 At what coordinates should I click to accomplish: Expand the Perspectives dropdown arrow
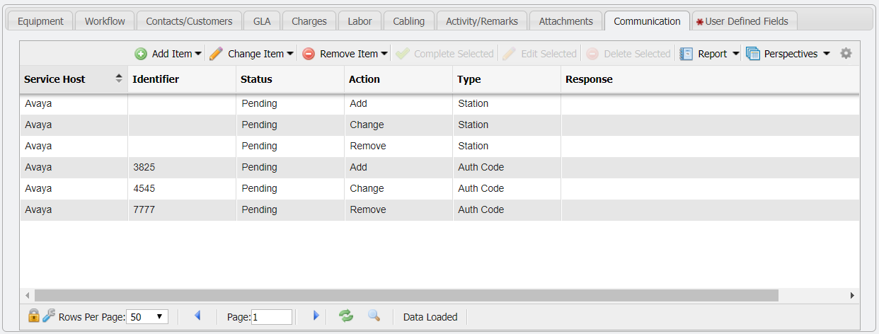pos(826,54)
